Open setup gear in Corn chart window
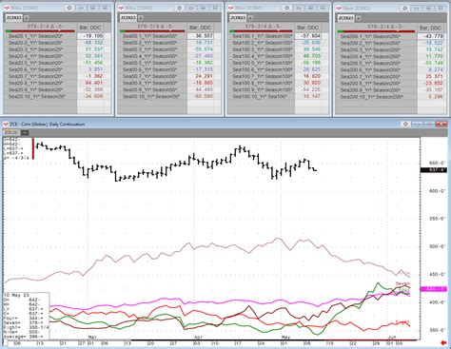Screen dimensions: 451x349 coord(405,125)
